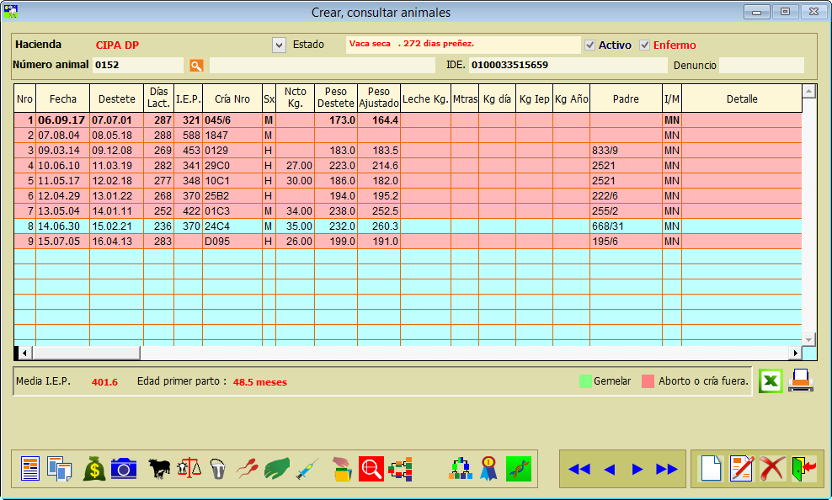The width and height of the screenshot is (832, 500).
Task: Click the blue camera photo icon
Action: (124, 468)
